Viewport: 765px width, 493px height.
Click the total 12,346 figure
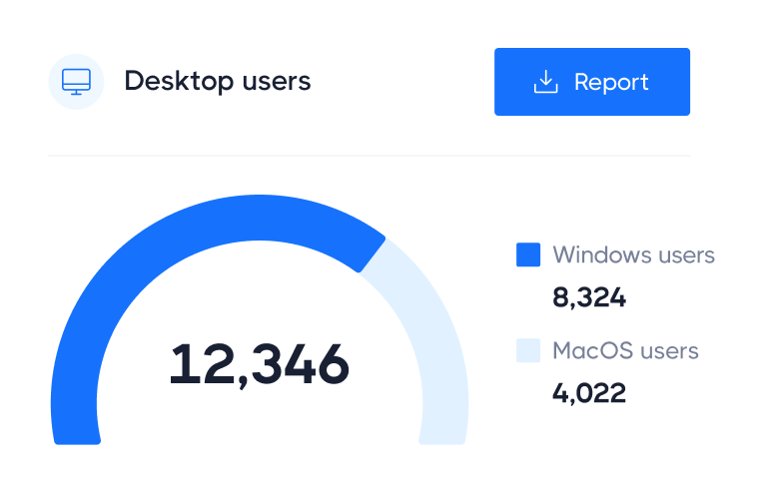[259, 364]
